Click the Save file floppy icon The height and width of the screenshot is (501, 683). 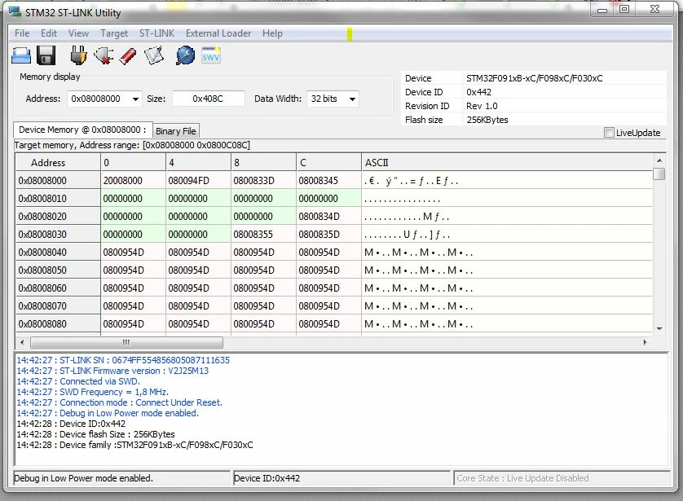(46, 55)
